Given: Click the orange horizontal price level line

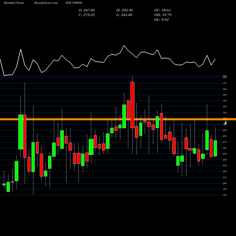Looking at the screenshot, I should [x=118, y=119].
